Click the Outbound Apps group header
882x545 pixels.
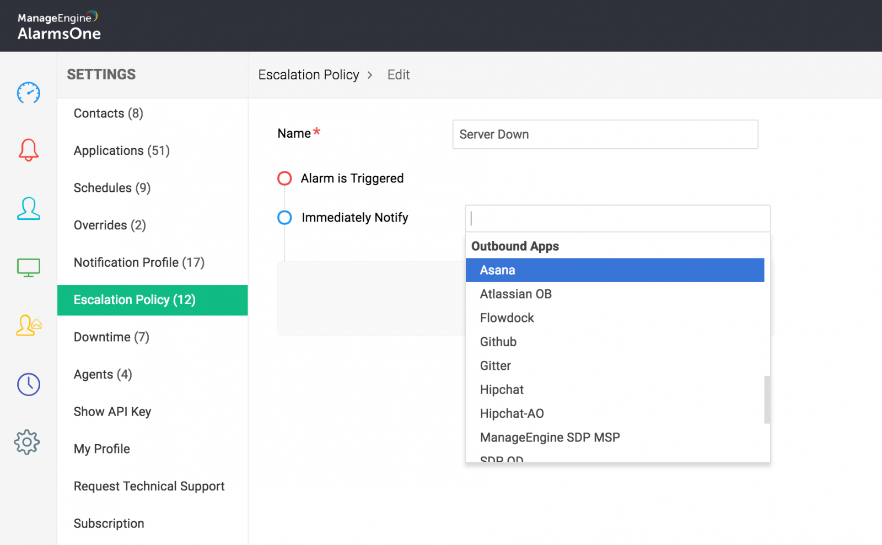pos(515,246)
